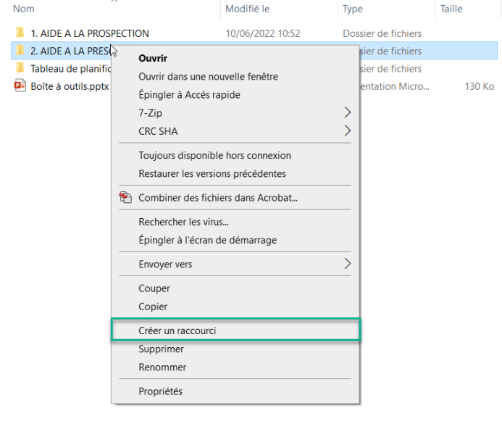Click the folder icon of 1. AIDE A LA PROSPECTION
Viewport: 502px width, 424px height.
click(20, 33)
